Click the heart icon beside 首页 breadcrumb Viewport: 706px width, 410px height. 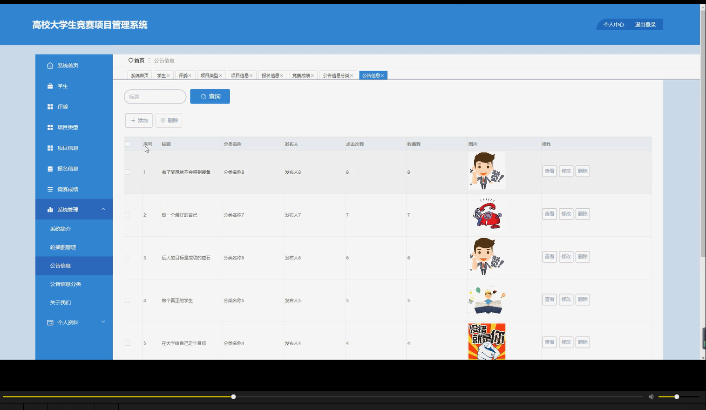click(130, 61)
